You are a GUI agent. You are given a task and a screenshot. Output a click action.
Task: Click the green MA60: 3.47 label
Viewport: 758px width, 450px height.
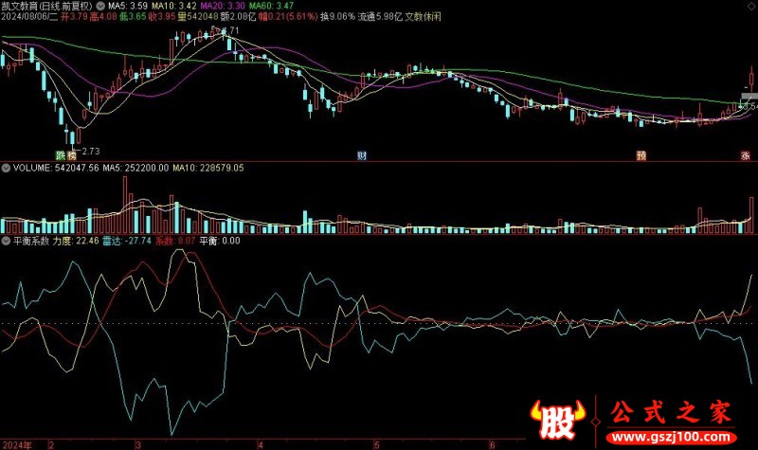[x=271, y=7]
